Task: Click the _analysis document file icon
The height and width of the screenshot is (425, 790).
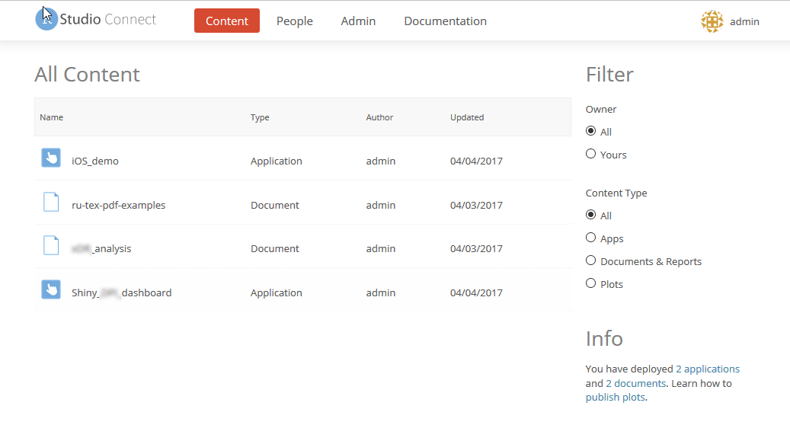Action: [51, 245]
